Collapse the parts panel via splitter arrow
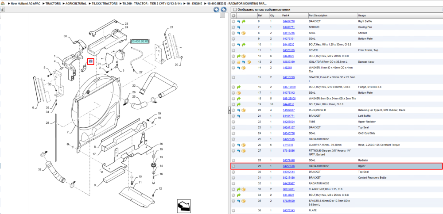 coord(229,111)
